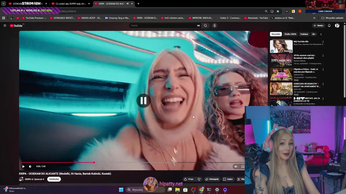This screenshot has height=194, width=346.
Task: Open File Explorer from the taskbar
Action: click(177, 190)
